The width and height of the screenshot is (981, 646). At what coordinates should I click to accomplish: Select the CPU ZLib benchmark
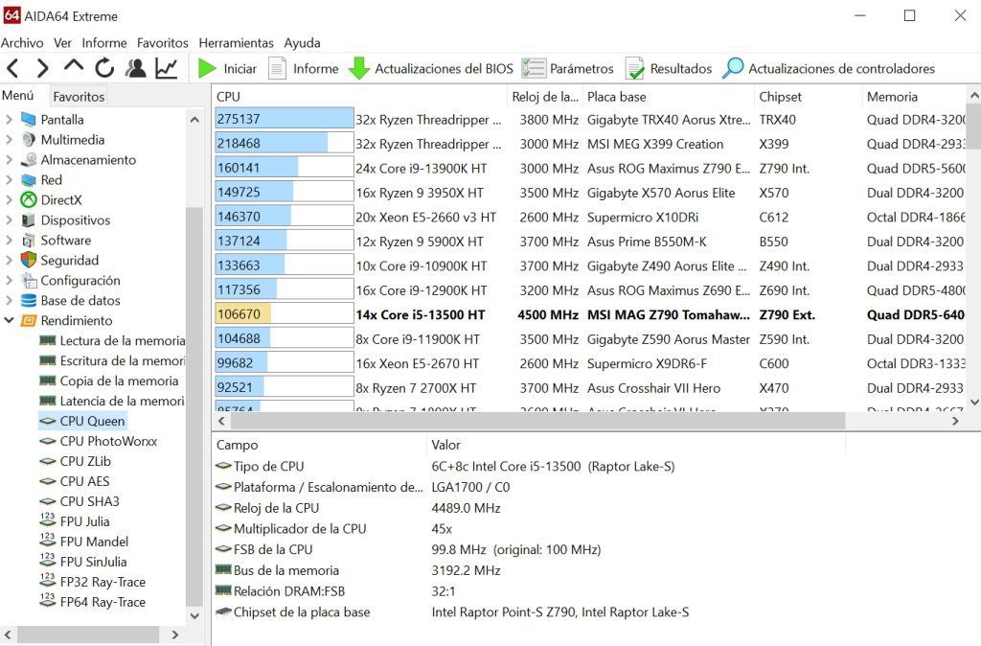85,461
